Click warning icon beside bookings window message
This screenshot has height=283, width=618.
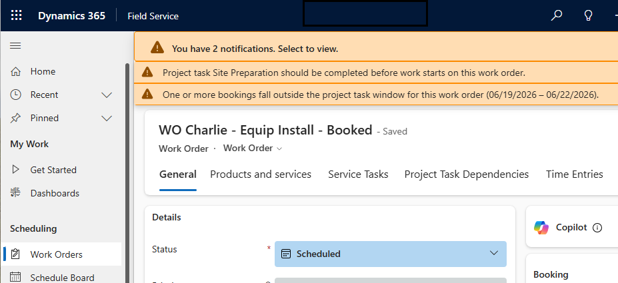pos(147,94)
